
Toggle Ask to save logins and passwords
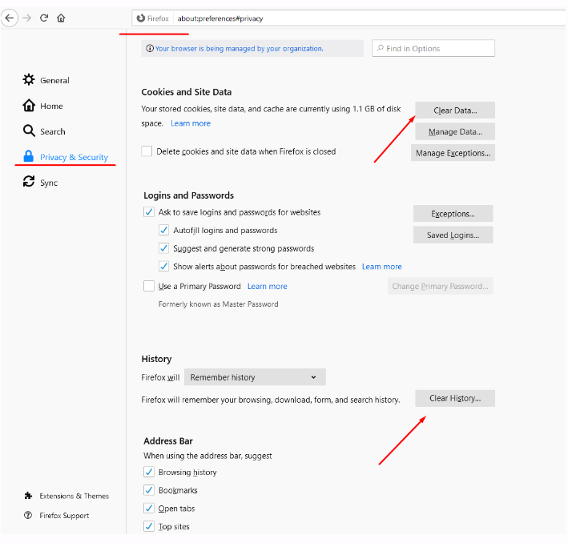[149, 212]
